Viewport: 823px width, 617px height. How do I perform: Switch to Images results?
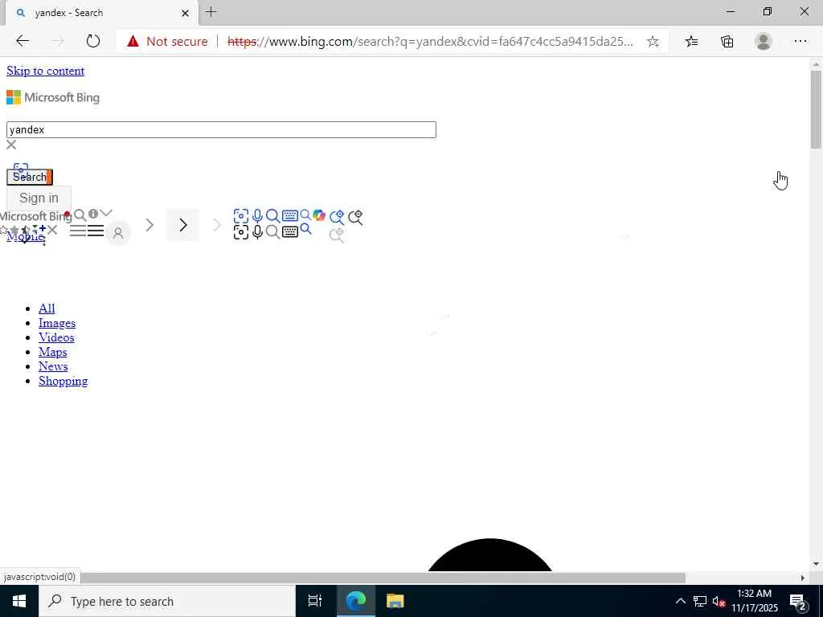coord(57,323)
